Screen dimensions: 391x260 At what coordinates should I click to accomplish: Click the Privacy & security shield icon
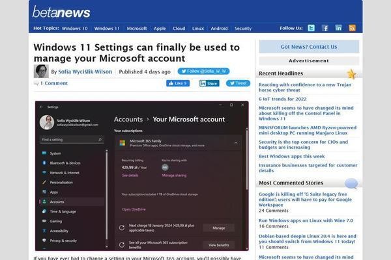[44, 240]
